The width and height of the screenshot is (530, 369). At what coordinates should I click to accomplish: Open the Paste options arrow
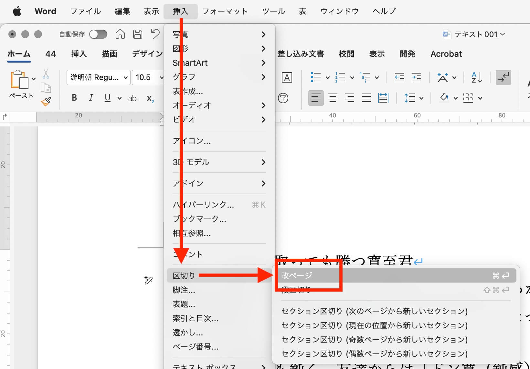tap(34, 79)
